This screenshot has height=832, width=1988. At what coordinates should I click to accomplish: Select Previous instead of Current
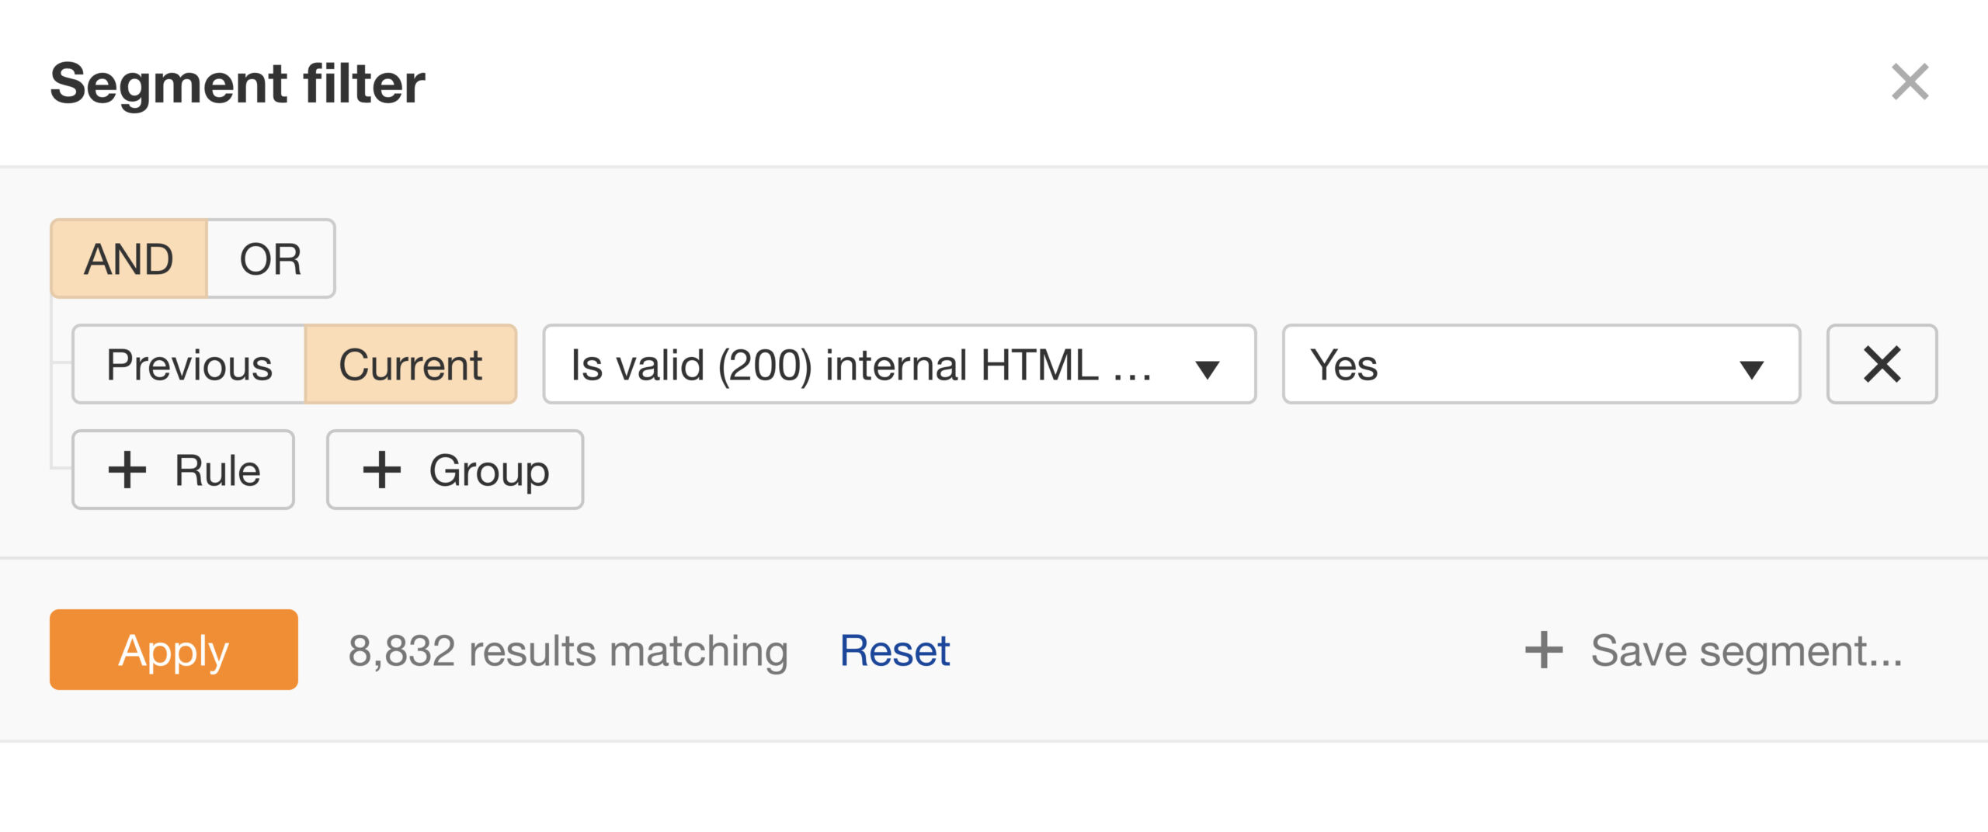tap(190, 365)
